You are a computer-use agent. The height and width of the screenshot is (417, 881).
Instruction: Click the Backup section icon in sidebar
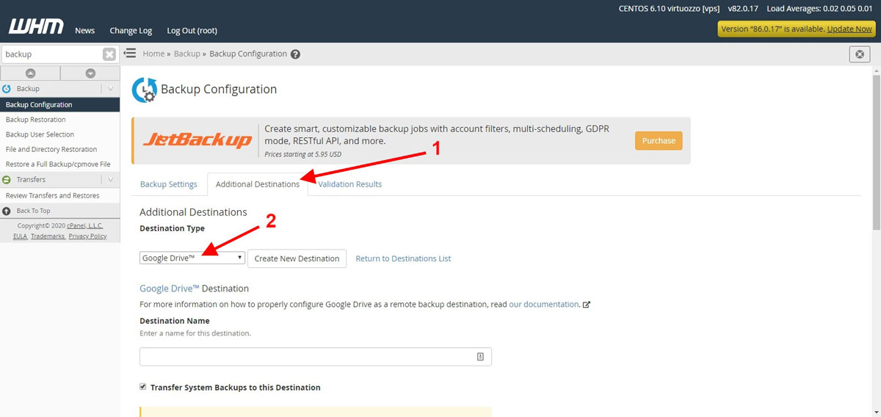coord(7,89)
